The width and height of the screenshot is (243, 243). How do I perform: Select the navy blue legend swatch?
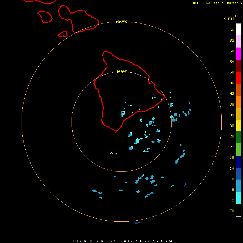[238, 162]
